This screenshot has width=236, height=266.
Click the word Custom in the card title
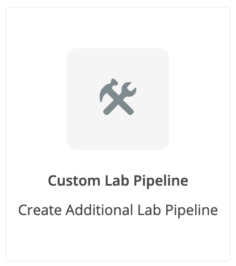coord(74,181)
